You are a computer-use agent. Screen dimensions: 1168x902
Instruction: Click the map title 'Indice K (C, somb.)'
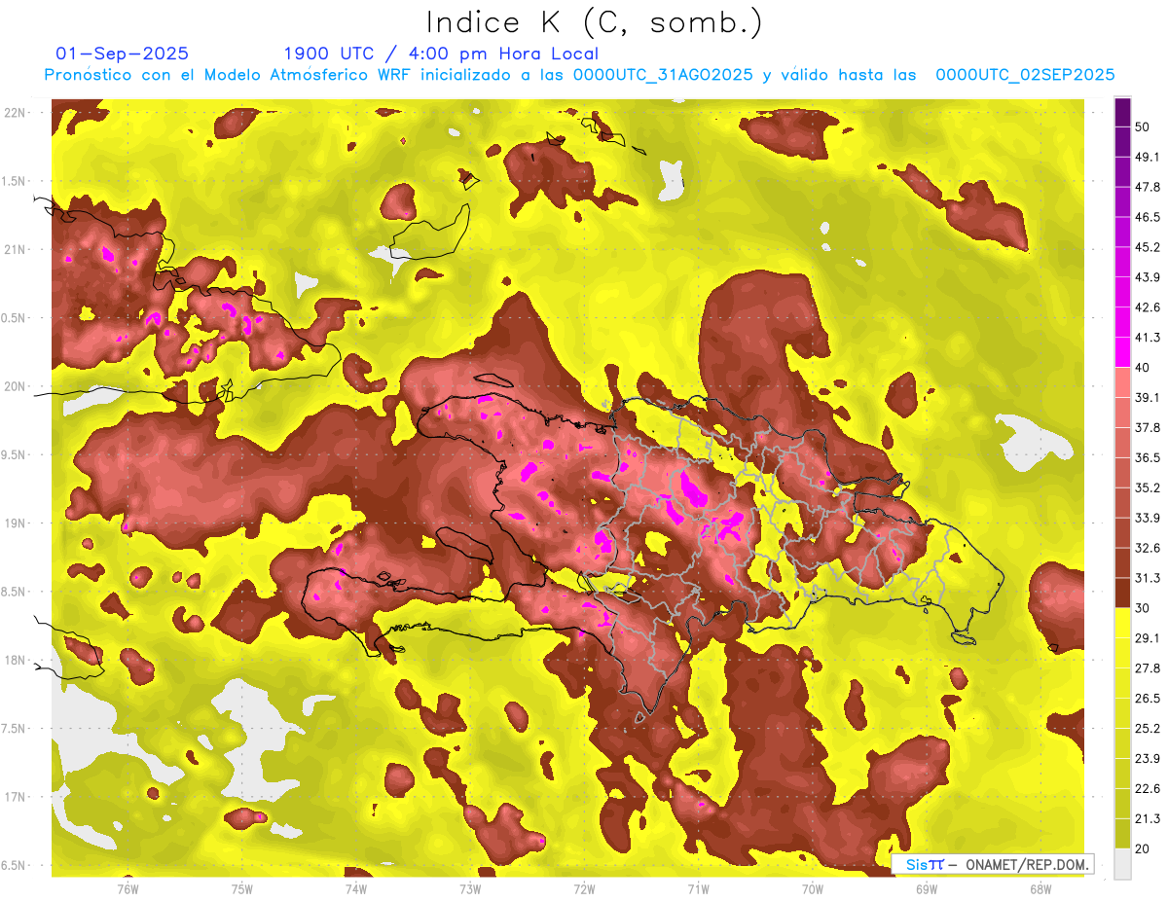coord(595,22)
